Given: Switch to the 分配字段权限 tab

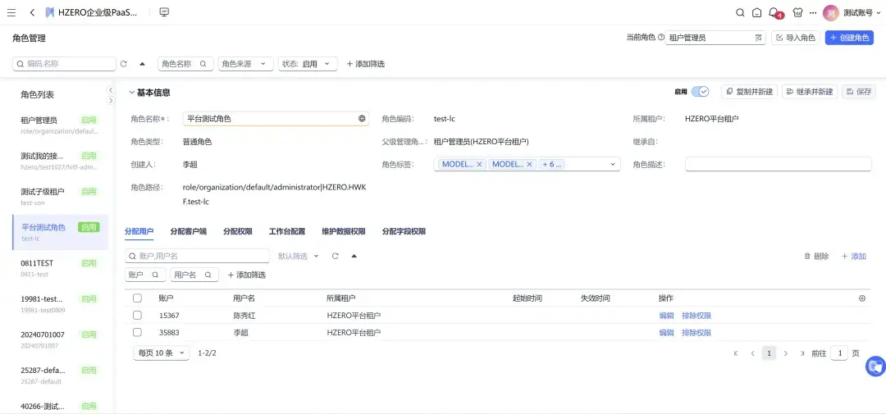Looking at the screenshot, I should (x=404, y=231).
